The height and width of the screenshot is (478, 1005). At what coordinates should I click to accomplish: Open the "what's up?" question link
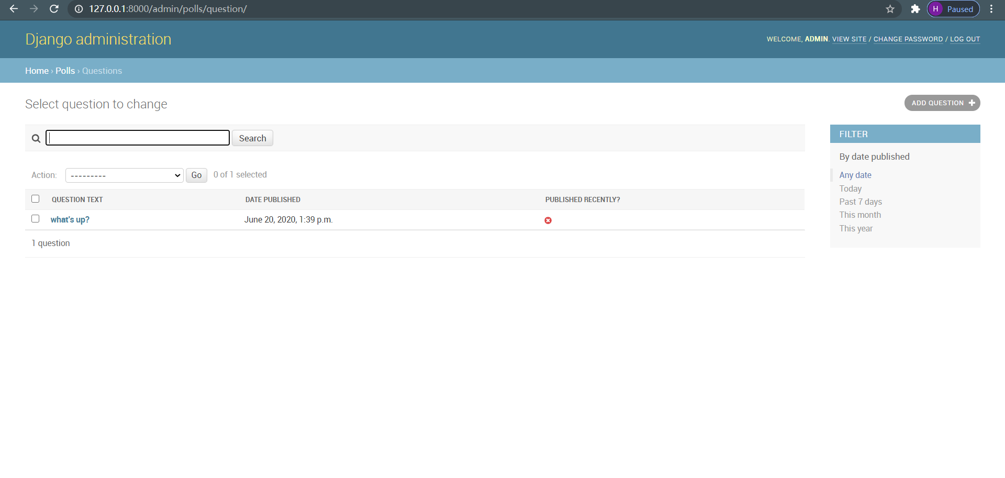coord(70,220)
